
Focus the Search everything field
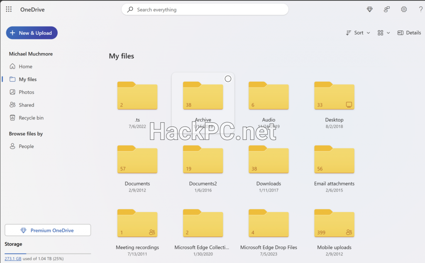(205, 10)
